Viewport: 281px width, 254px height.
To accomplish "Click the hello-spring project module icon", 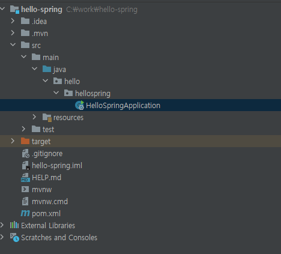I will [14, 10].
